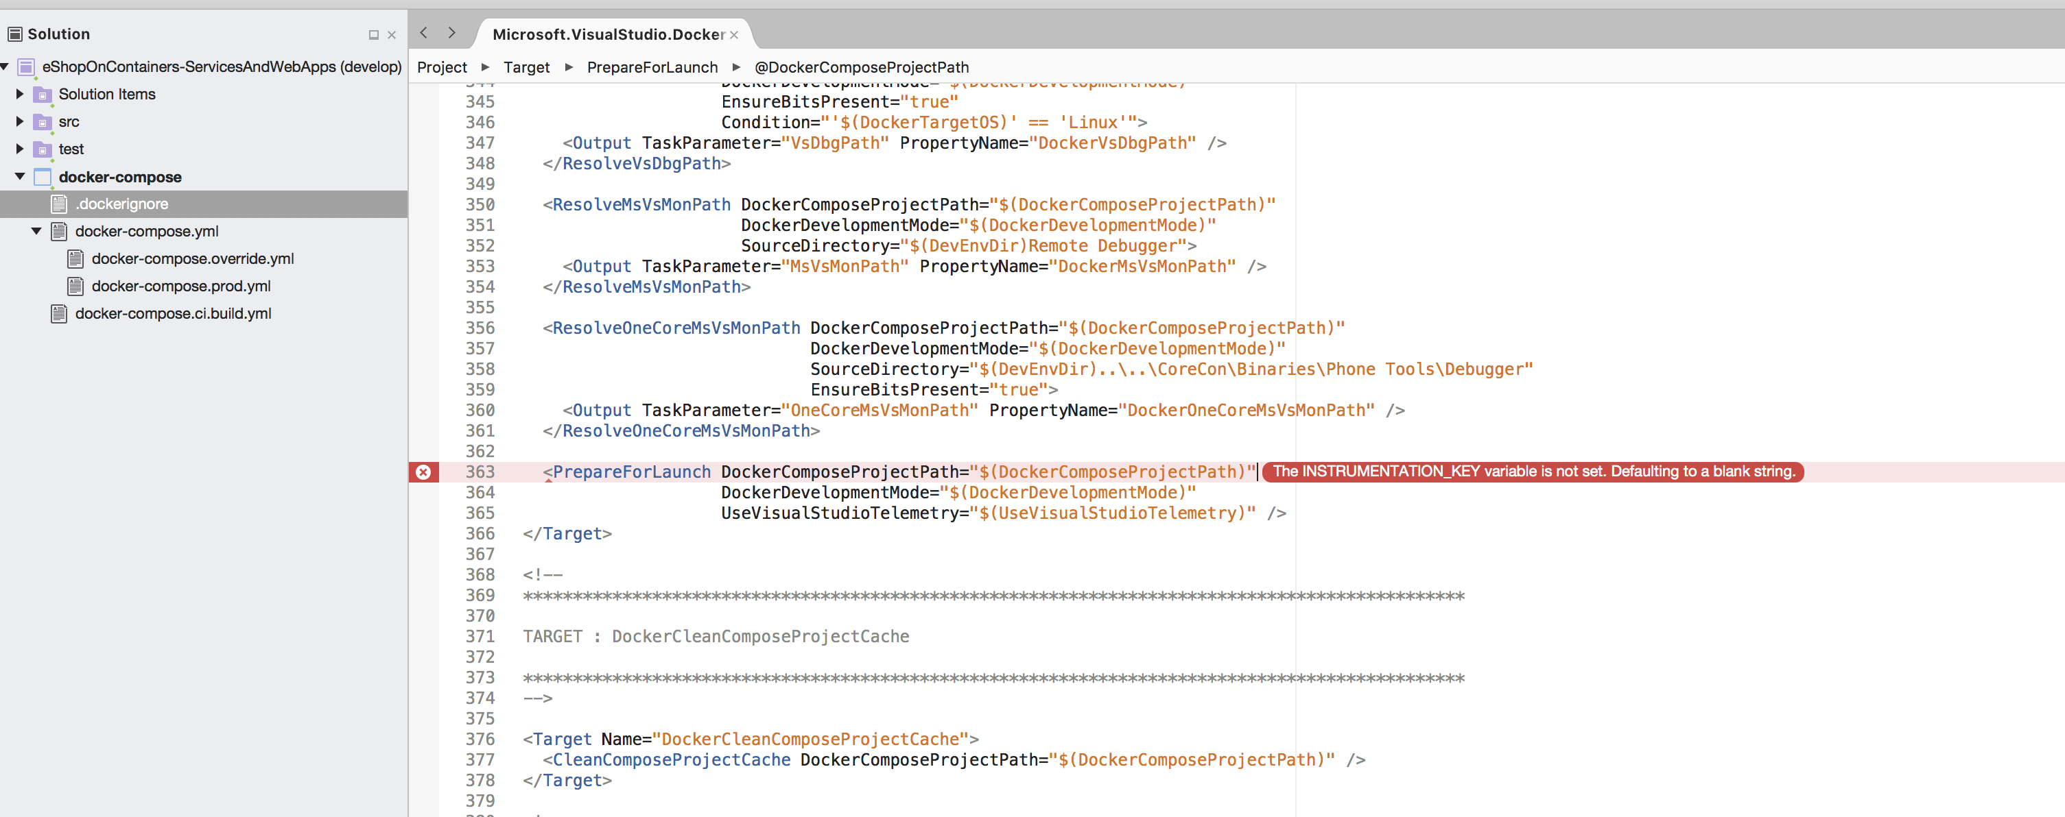Collapse the docker-compose project
Screen dimensions: 2065x817
pos(20,176)
